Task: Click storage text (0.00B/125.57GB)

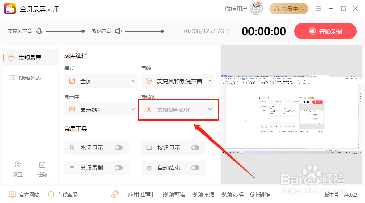Action: tap(207, 31)
